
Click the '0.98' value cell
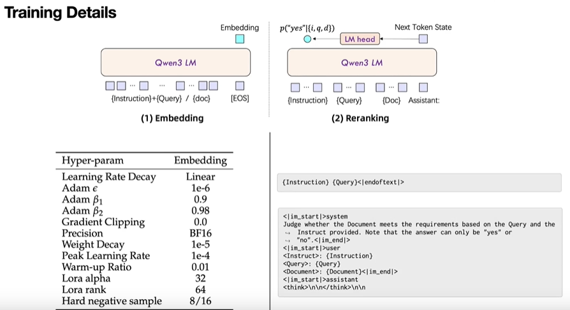pos(200,210)
